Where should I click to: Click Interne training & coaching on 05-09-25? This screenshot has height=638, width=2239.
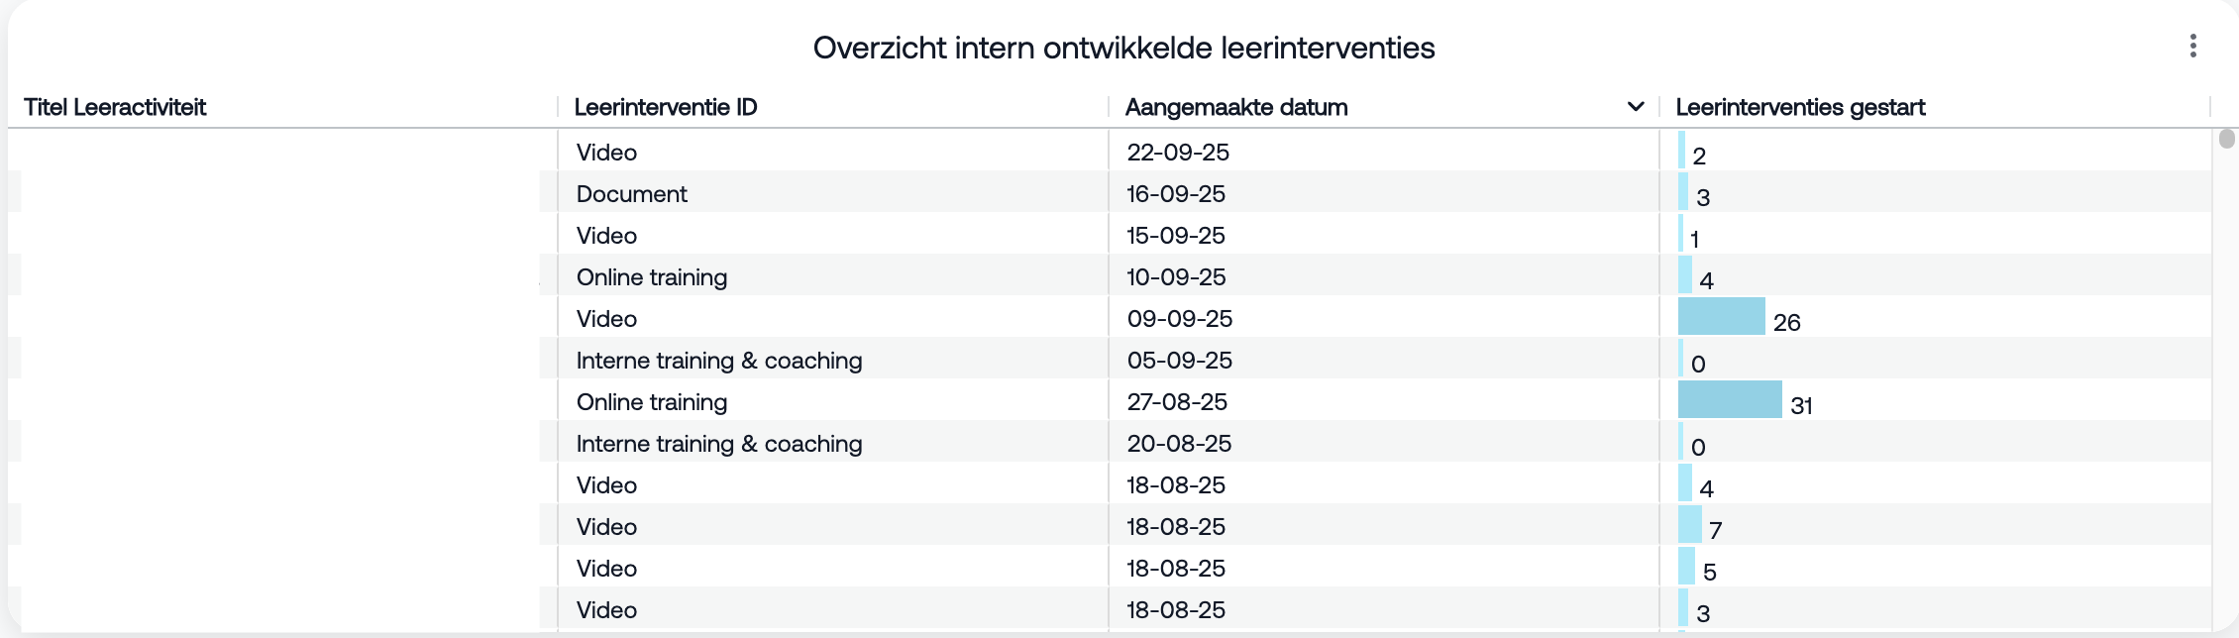[718, 361]
